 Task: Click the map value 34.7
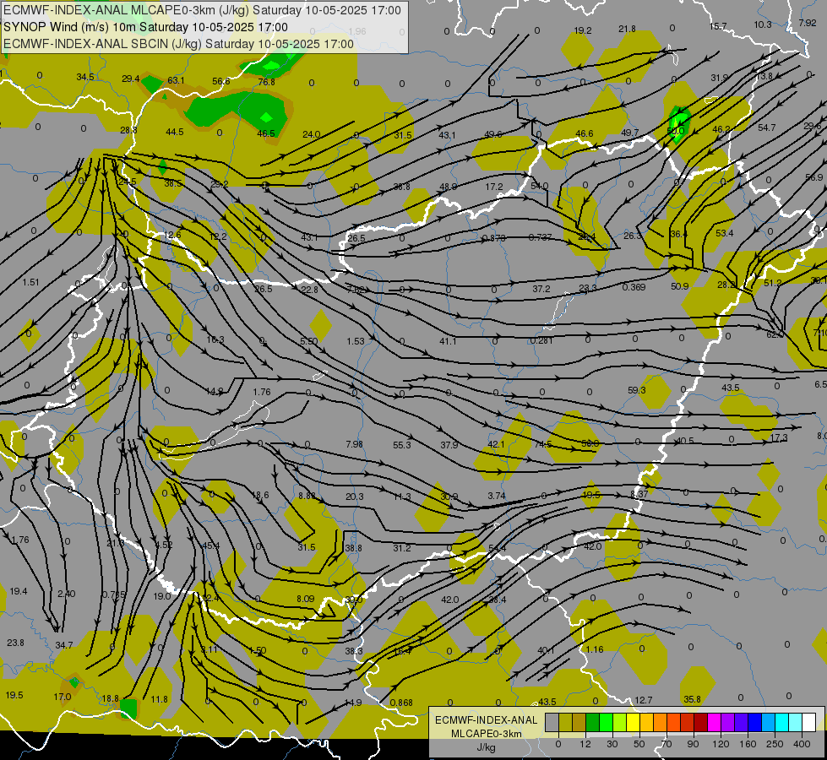[x=64, y=645]
